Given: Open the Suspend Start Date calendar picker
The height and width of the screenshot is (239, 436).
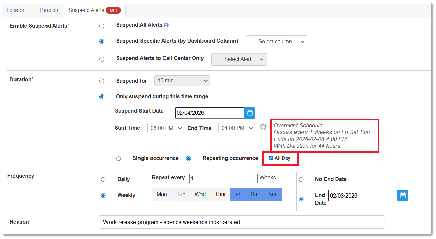Looking at the screenshot, I should tap(250, 113).
